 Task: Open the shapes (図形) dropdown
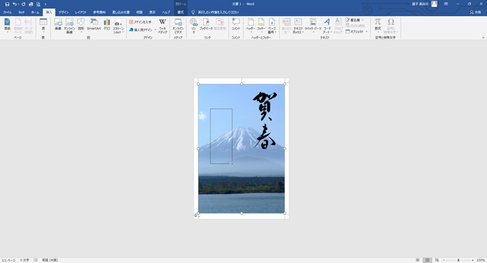tap(81, 26)
